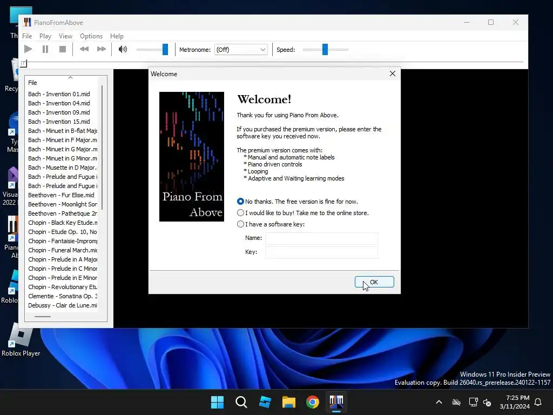Select Chopin - Prelude in C Minor
553x415 pixels.
(x=63, y=268)
